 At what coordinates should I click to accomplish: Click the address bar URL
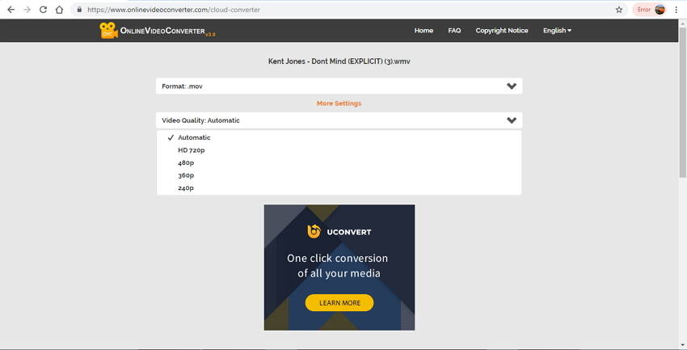(174, 10)
